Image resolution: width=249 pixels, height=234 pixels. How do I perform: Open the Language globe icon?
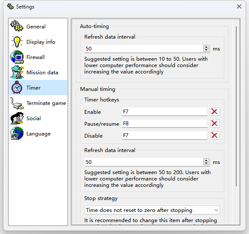point(17,133)
